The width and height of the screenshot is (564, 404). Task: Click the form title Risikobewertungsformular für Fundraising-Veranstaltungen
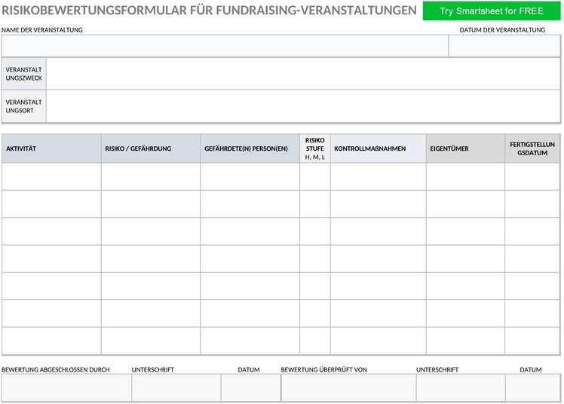point(209,11)
